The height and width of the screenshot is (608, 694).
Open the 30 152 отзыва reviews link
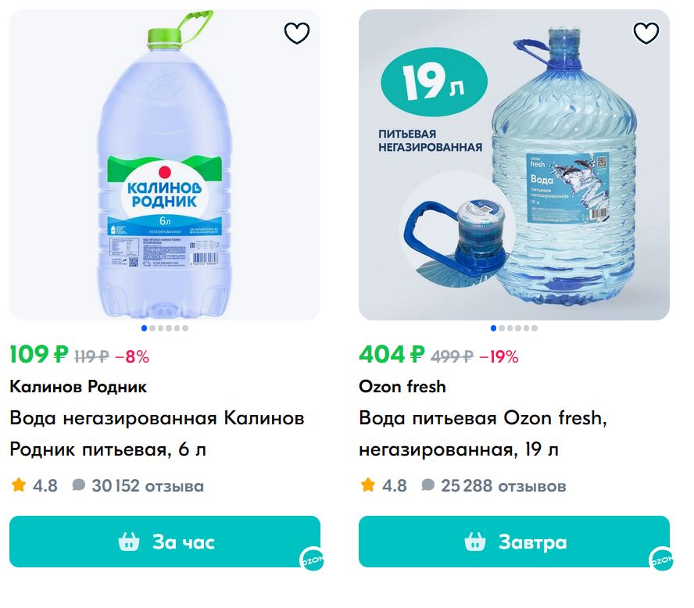pyautogui.click(x=148, y=486)
